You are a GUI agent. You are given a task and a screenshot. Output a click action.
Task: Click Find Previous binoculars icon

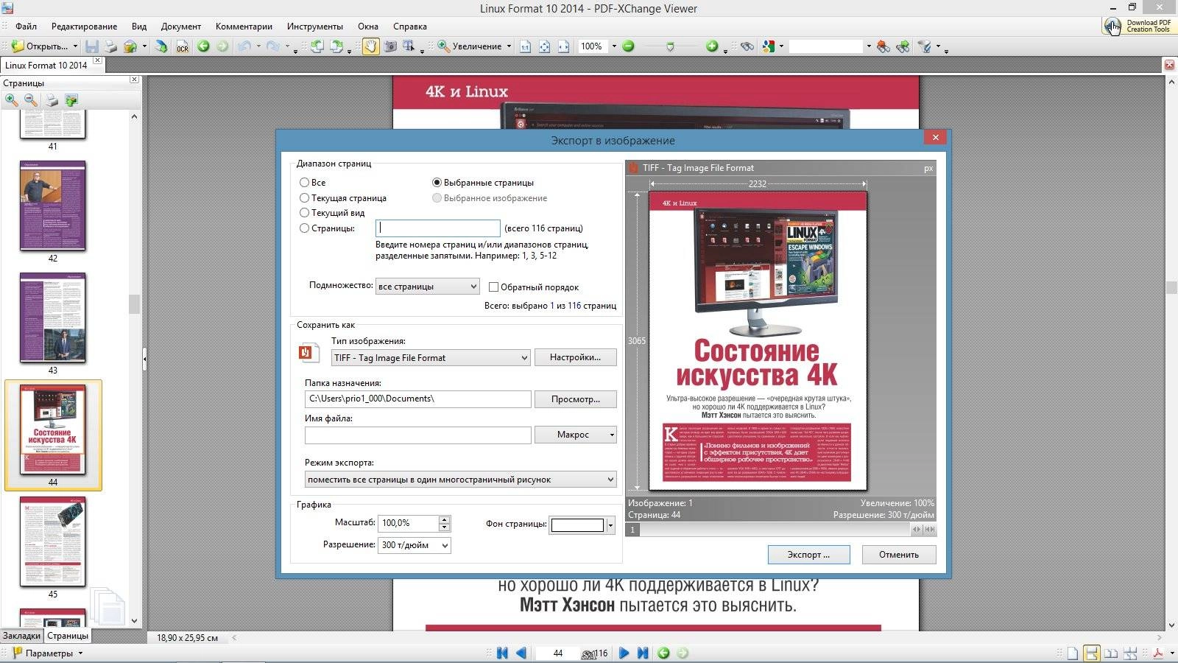click(x=883, y=46)
